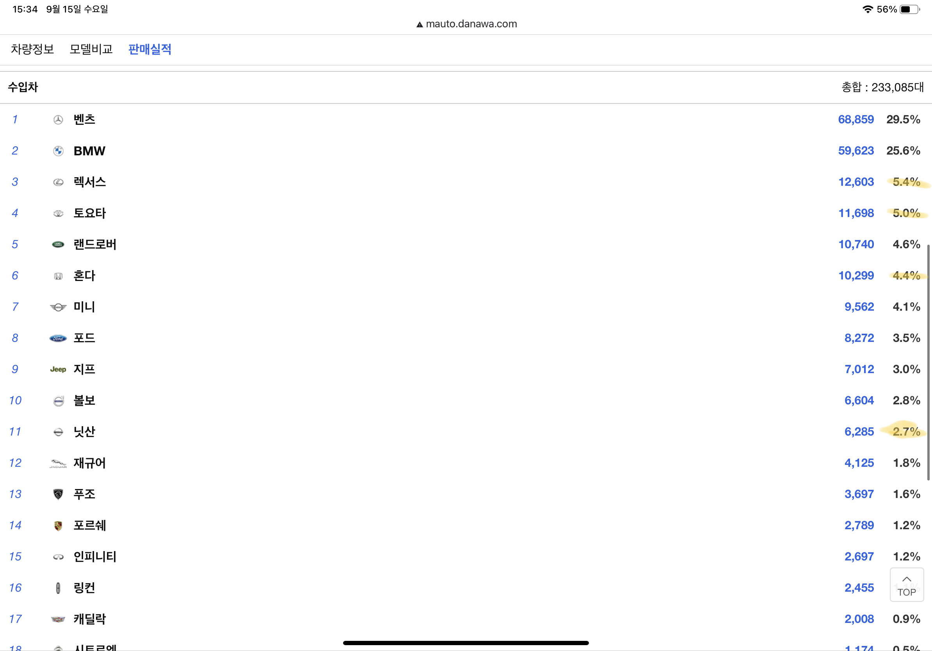Open the 랜드로버 brand link
The image size is (932, 651).
point(95,244)
